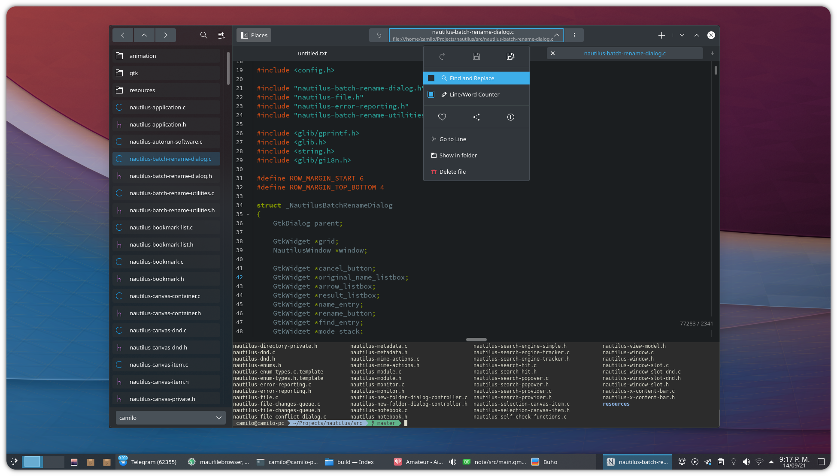Collapse the code fold arrow at line 35
This screenshot has width=837, height=476.
pyautogui.click(x=248, y=214)
